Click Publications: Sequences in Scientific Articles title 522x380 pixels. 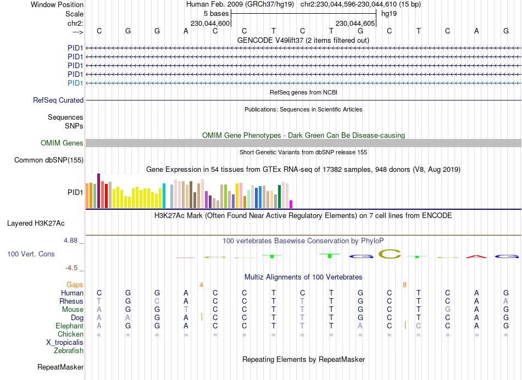pos(303,109)
